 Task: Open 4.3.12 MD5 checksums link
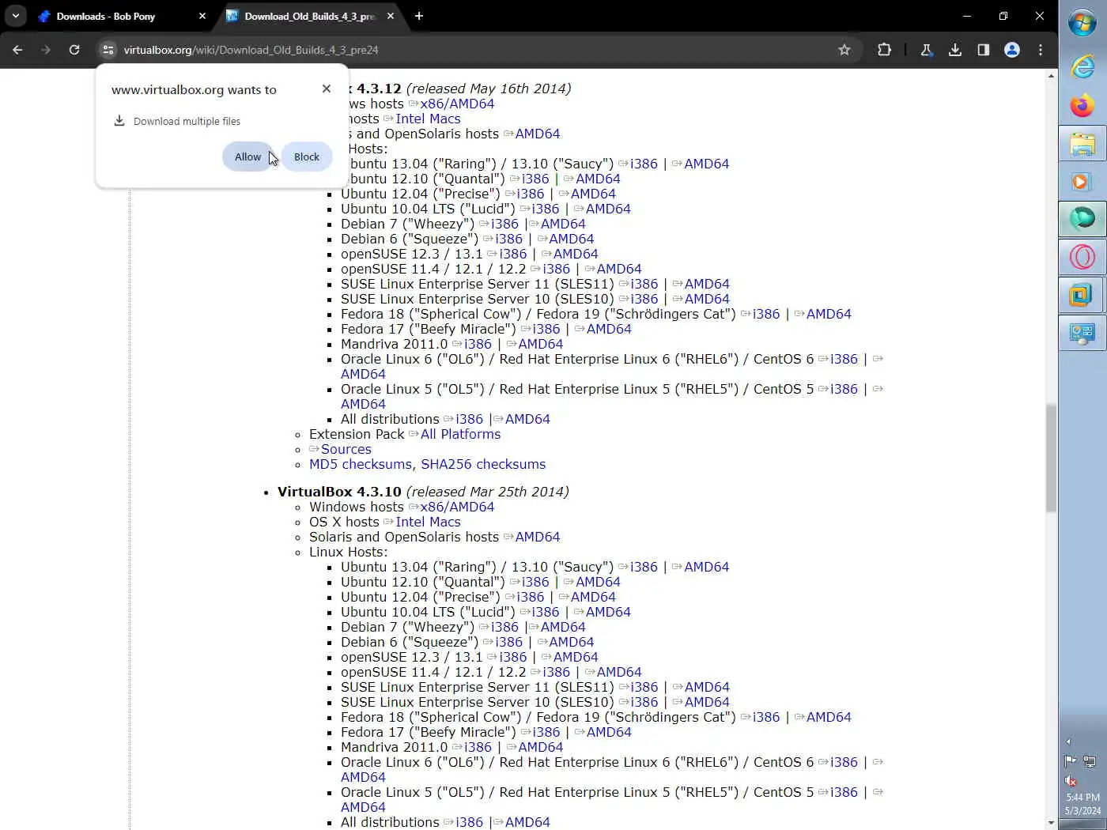click(361, 464)
